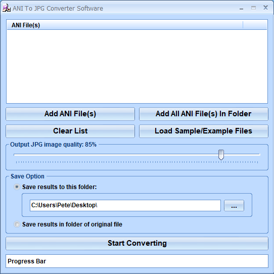
Task: Maximize the converter window
Action: click(253, 8)
